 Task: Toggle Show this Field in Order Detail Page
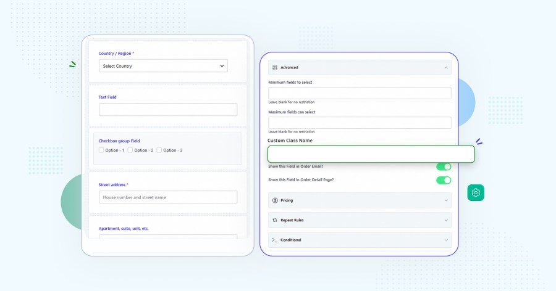pos(444,180)
